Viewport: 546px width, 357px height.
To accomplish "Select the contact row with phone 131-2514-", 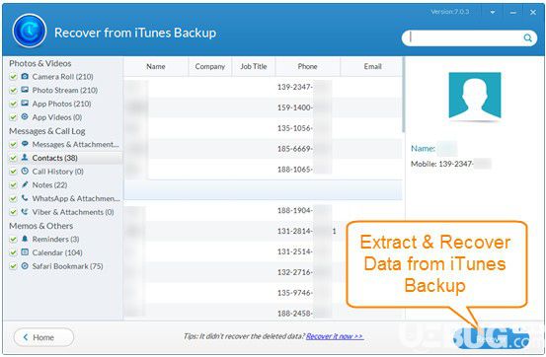I will (263, 251).
